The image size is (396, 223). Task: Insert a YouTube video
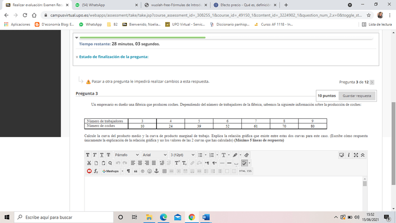89,171
